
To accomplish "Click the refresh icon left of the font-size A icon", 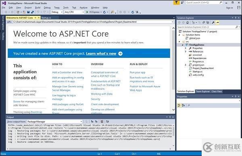I will point(133,12).
